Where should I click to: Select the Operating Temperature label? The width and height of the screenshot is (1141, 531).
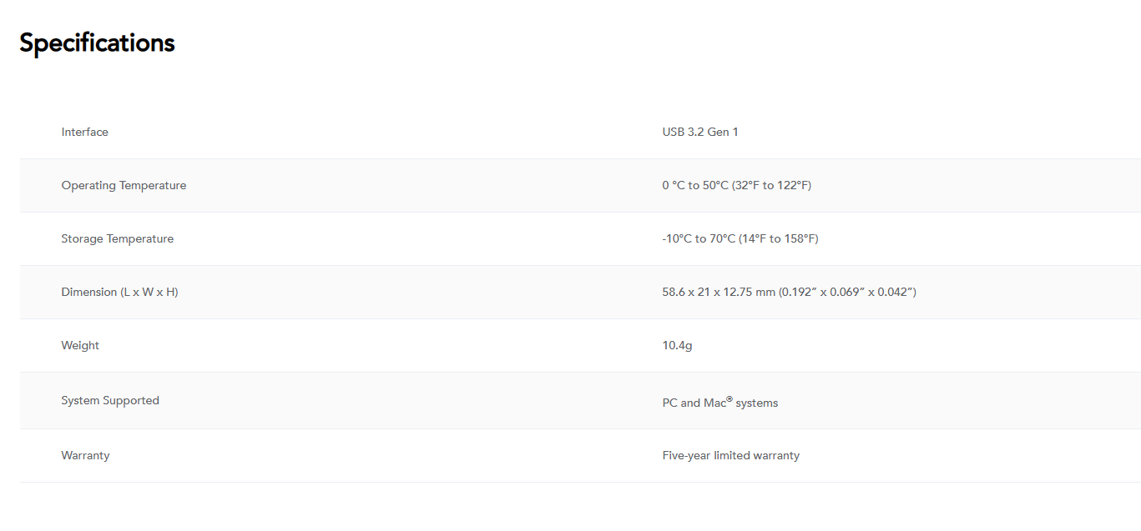pos(124,185)
